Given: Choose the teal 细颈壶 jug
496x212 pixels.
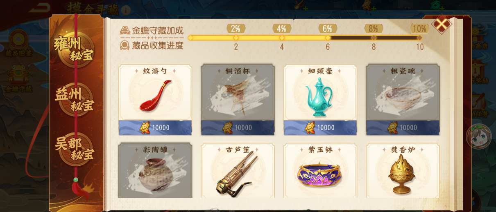Looking at the screenshot, I should tap(320, 99).
